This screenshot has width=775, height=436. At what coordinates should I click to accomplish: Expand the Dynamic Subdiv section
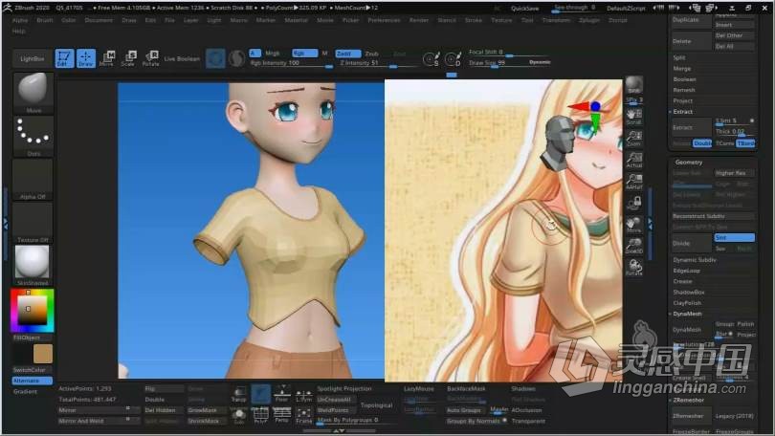coord(695,260)
